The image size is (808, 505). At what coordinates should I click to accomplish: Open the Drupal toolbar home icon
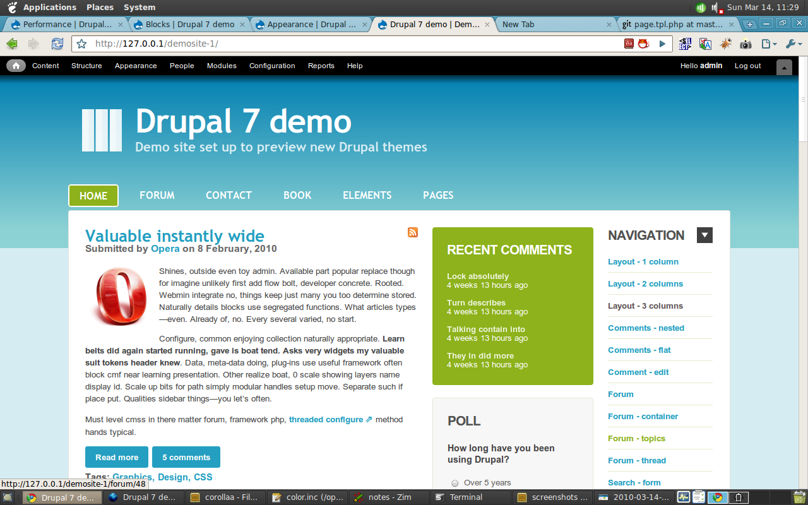point(16,66)
